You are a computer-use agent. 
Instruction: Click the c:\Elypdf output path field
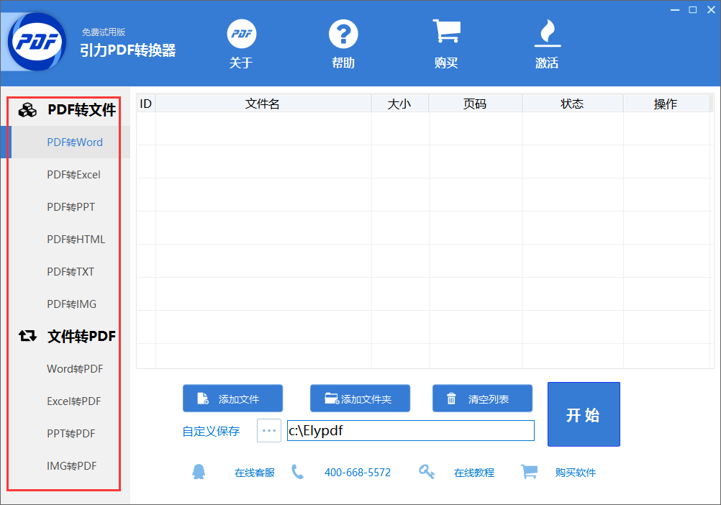click(x=410, y=430)
